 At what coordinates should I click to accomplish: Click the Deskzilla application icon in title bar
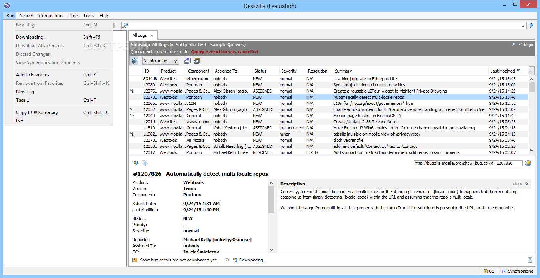[7, 5]
